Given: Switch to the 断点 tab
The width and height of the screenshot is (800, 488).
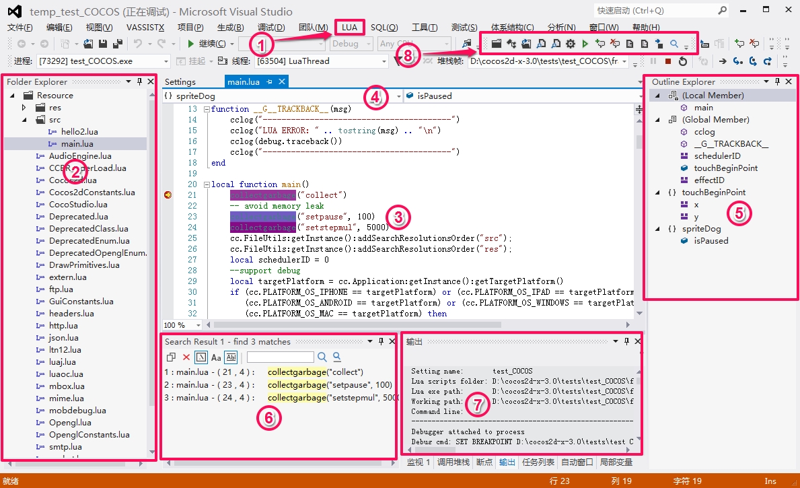Looking at the screenshot, I should pos(484,462).
